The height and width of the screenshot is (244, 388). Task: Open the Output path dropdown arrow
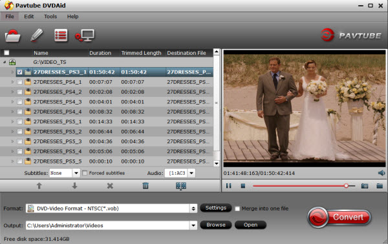coord(193,225)
